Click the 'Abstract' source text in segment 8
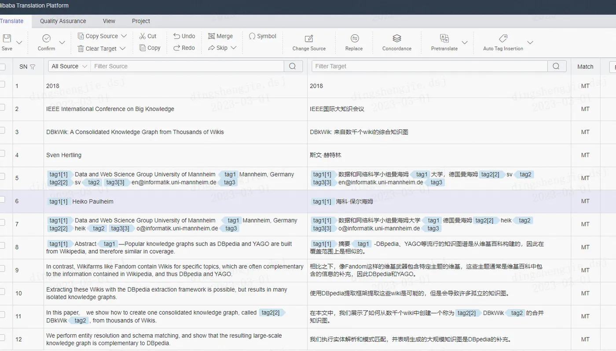The image size is (616, 351). [x=85, y=244]
